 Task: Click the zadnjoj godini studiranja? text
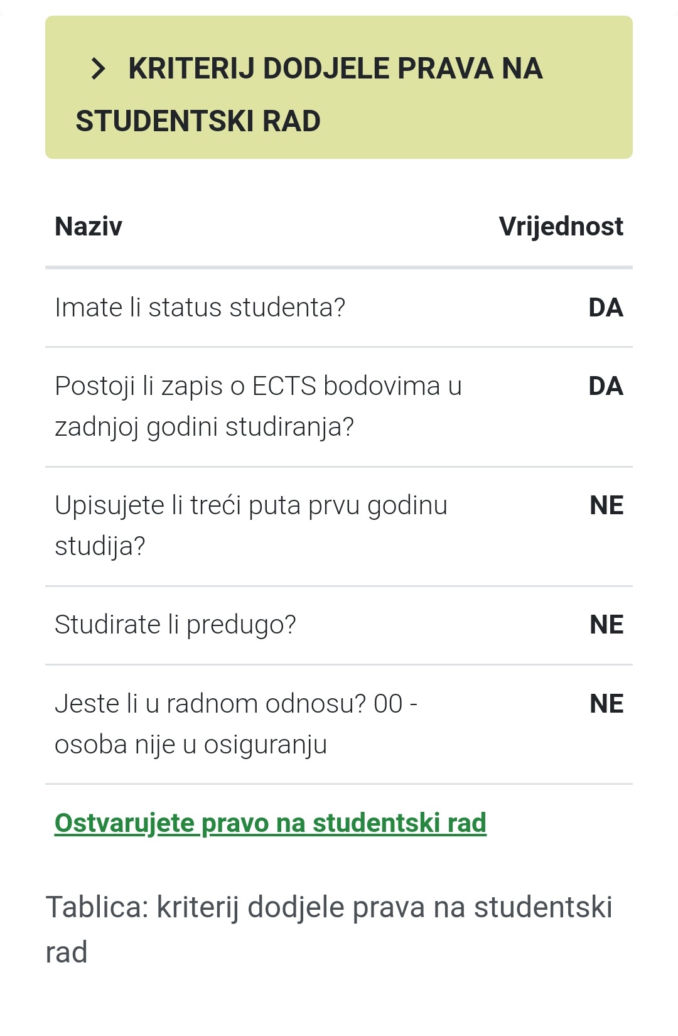205,428
